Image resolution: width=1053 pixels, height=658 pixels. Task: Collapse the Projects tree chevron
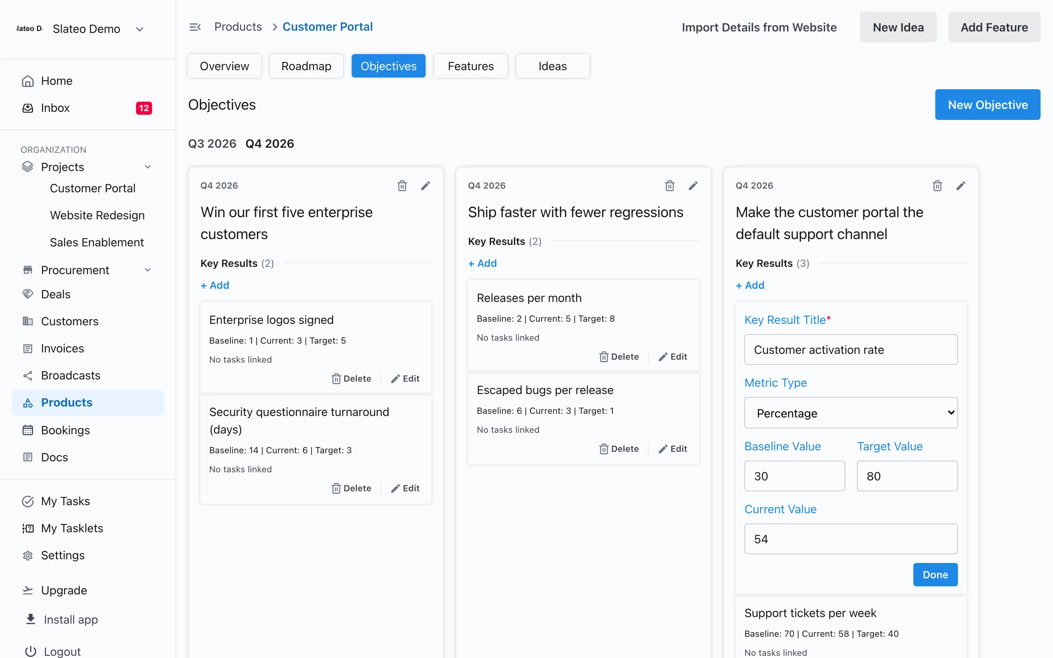click(148, 167)
